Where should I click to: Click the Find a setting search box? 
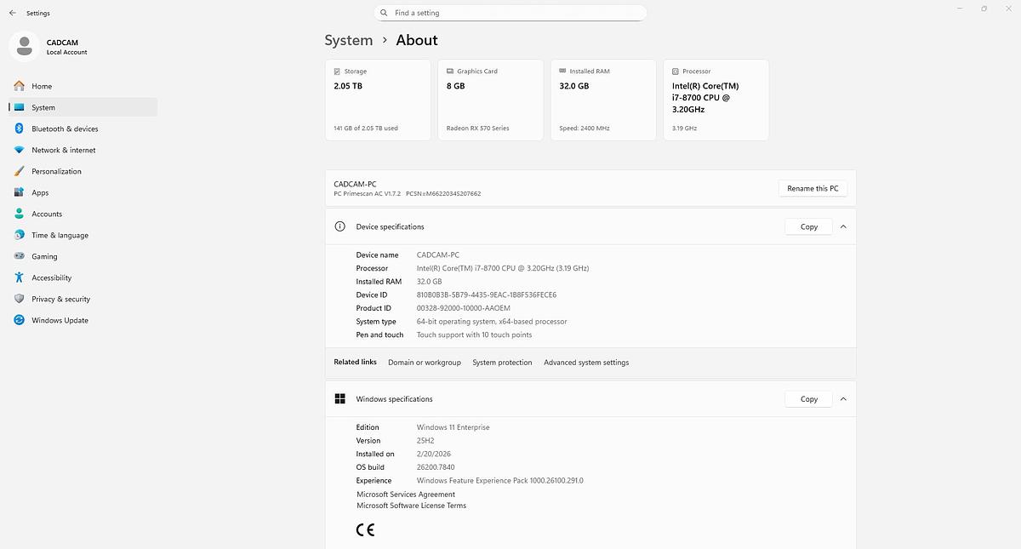pos(510,13)
